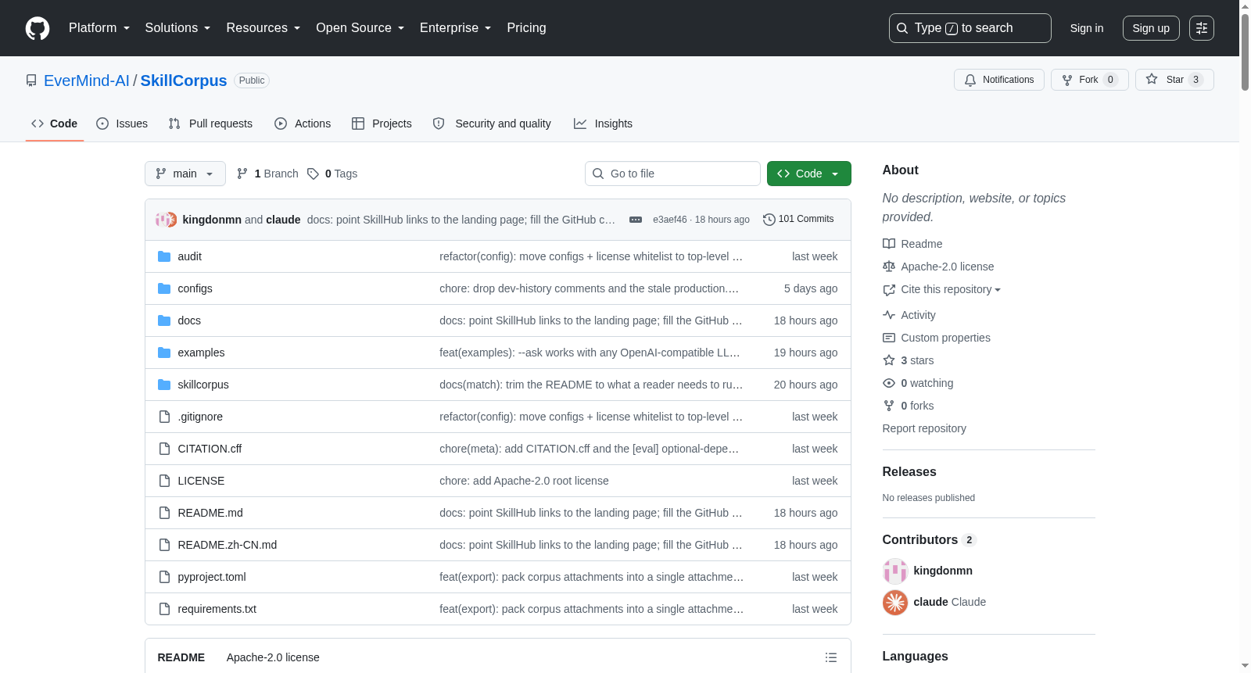The height and width of the screenshot is (673, 1251).
Task: Click the pyproject.toml file icon
Action: (164, 577)
